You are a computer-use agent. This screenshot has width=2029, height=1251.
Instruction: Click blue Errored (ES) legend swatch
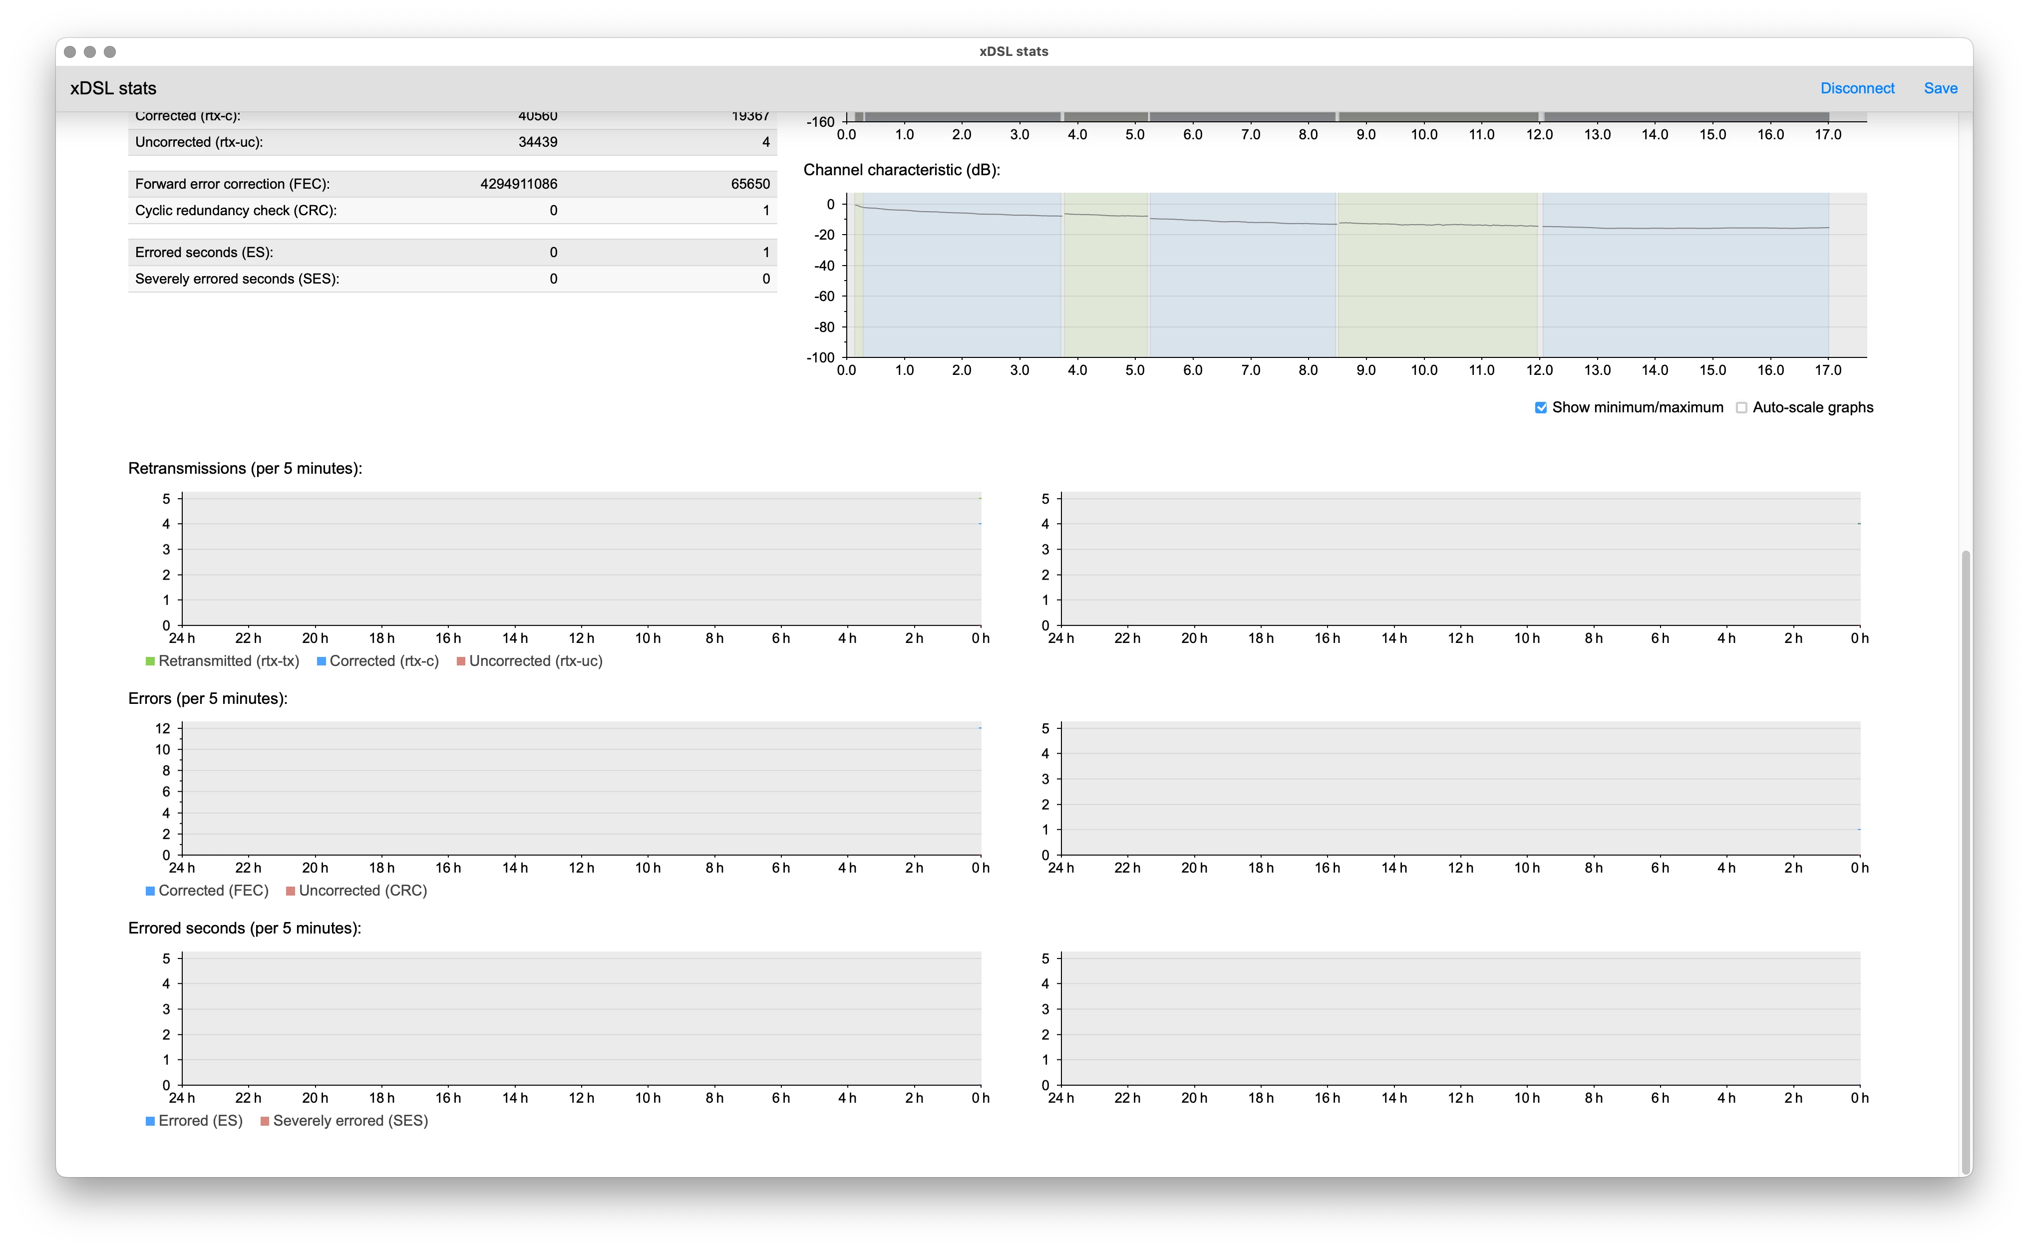151,1121
